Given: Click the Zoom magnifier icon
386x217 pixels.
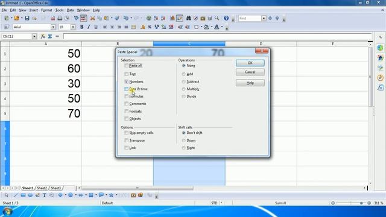Looking at the screenshot, I should (x=217, y=18).
